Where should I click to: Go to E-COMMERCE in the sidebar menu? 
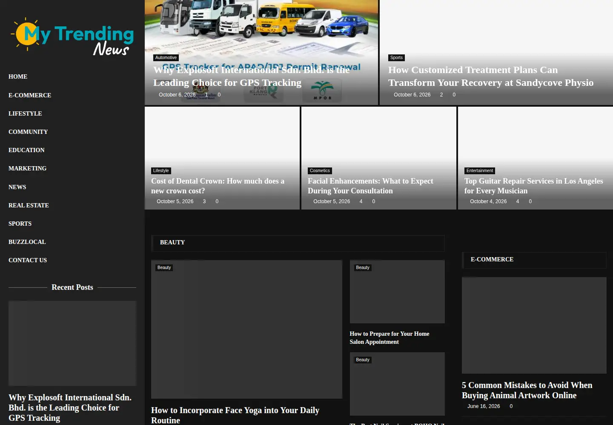click(x=30, y=95)
